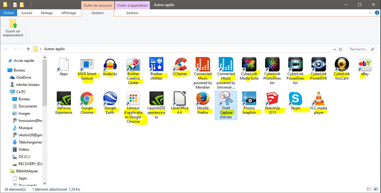Switch to large icons view in status bar
Image resolution: width=381 pixels, height=193 pixels.
click(376, 189)
